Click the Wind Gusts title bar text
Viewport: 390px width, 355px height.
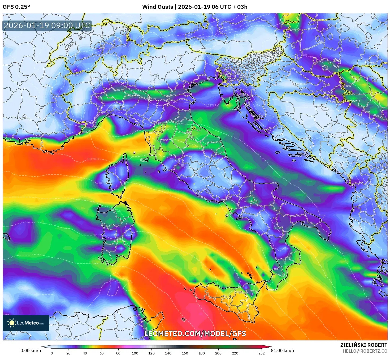pyautogui.click(x=195, y=7)
